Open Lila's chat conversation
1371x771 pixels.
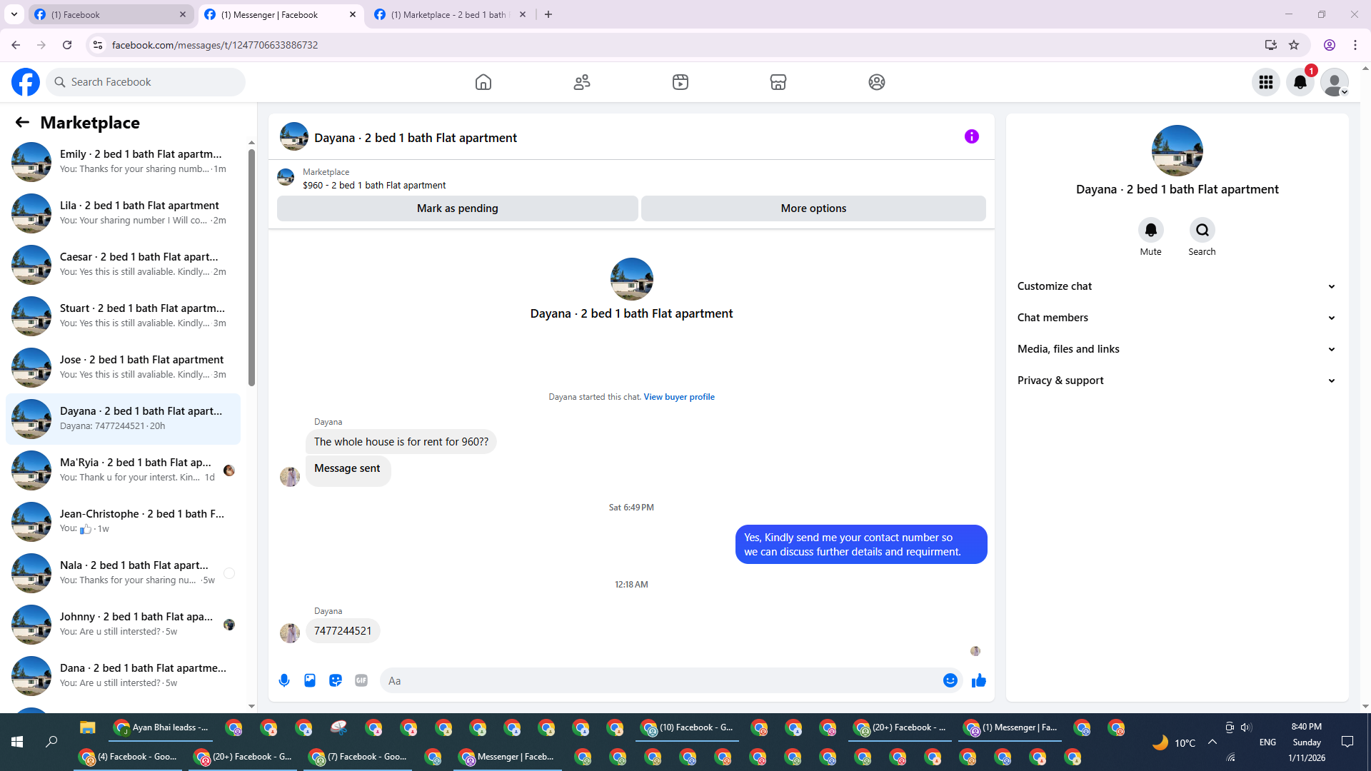(123, 213)
